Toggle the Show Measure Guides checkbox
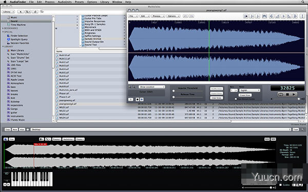Viewport: 308px width, 192px height. (x=236, y=99)
